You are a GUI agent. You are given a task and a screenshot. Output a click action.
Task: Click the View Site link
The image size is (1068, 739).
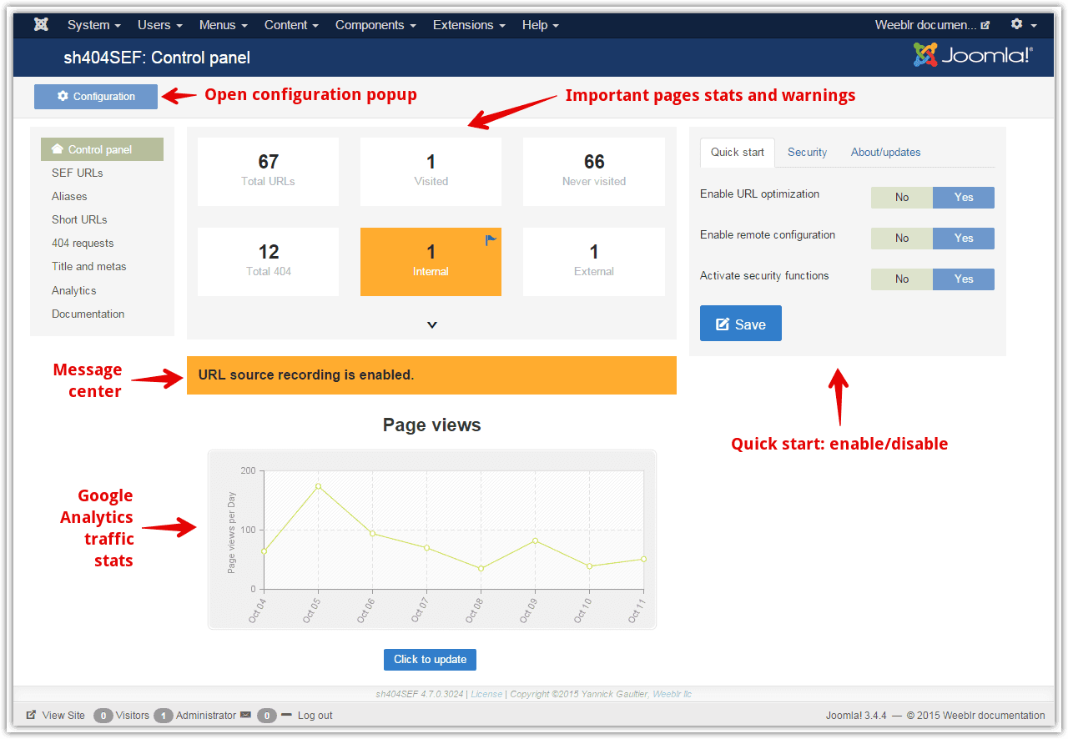click(x=56, y=716)
